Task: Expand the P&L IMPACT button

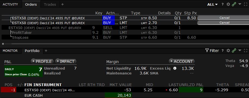Action: tap(66, 61)
